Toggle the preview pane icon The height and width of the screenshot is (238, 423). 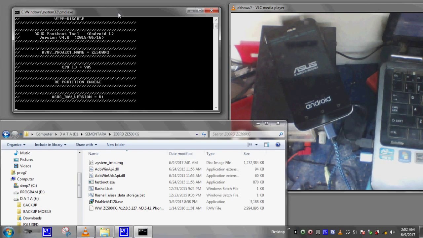tap(267, 145)
